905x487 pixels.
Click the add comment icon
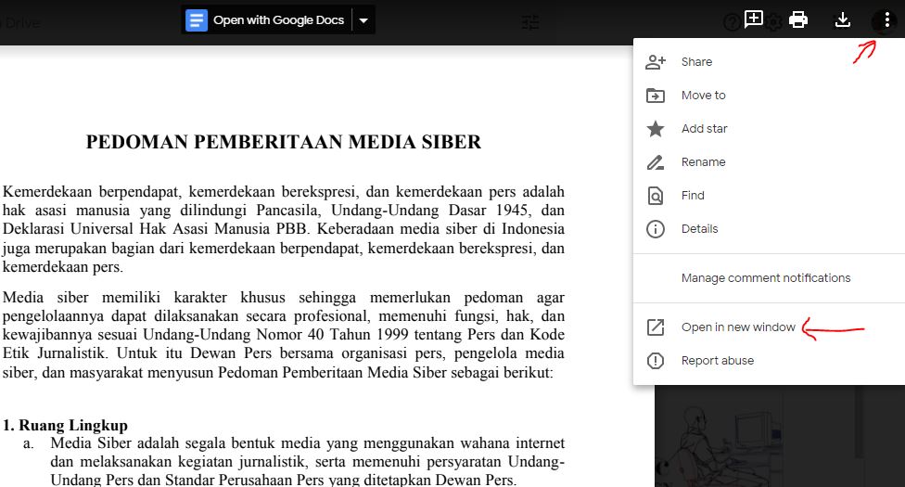click(753, 19)
